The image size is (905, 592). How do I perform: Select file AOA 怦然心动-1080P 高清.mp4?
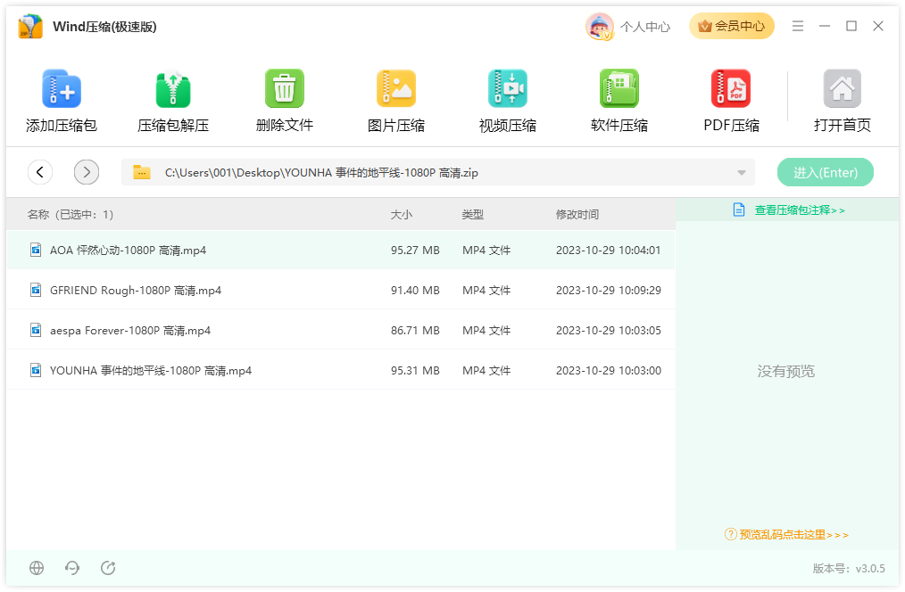pos(341,251)
